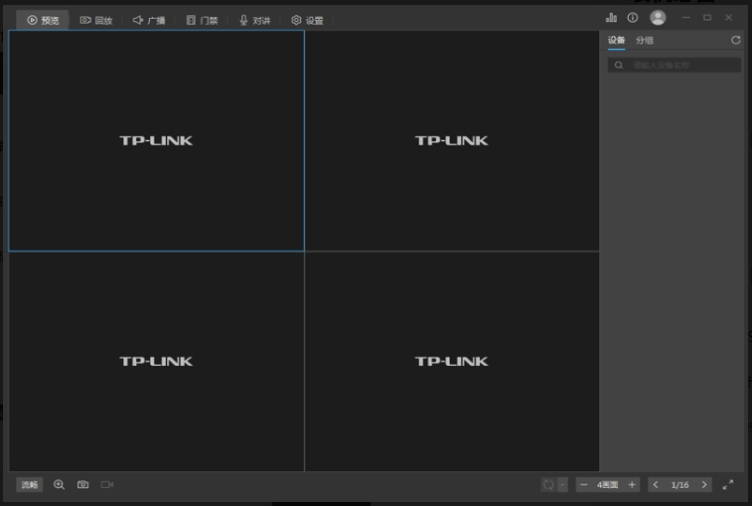
Task: Increase the screen split count with plus
Action: (x=632, y=485)
